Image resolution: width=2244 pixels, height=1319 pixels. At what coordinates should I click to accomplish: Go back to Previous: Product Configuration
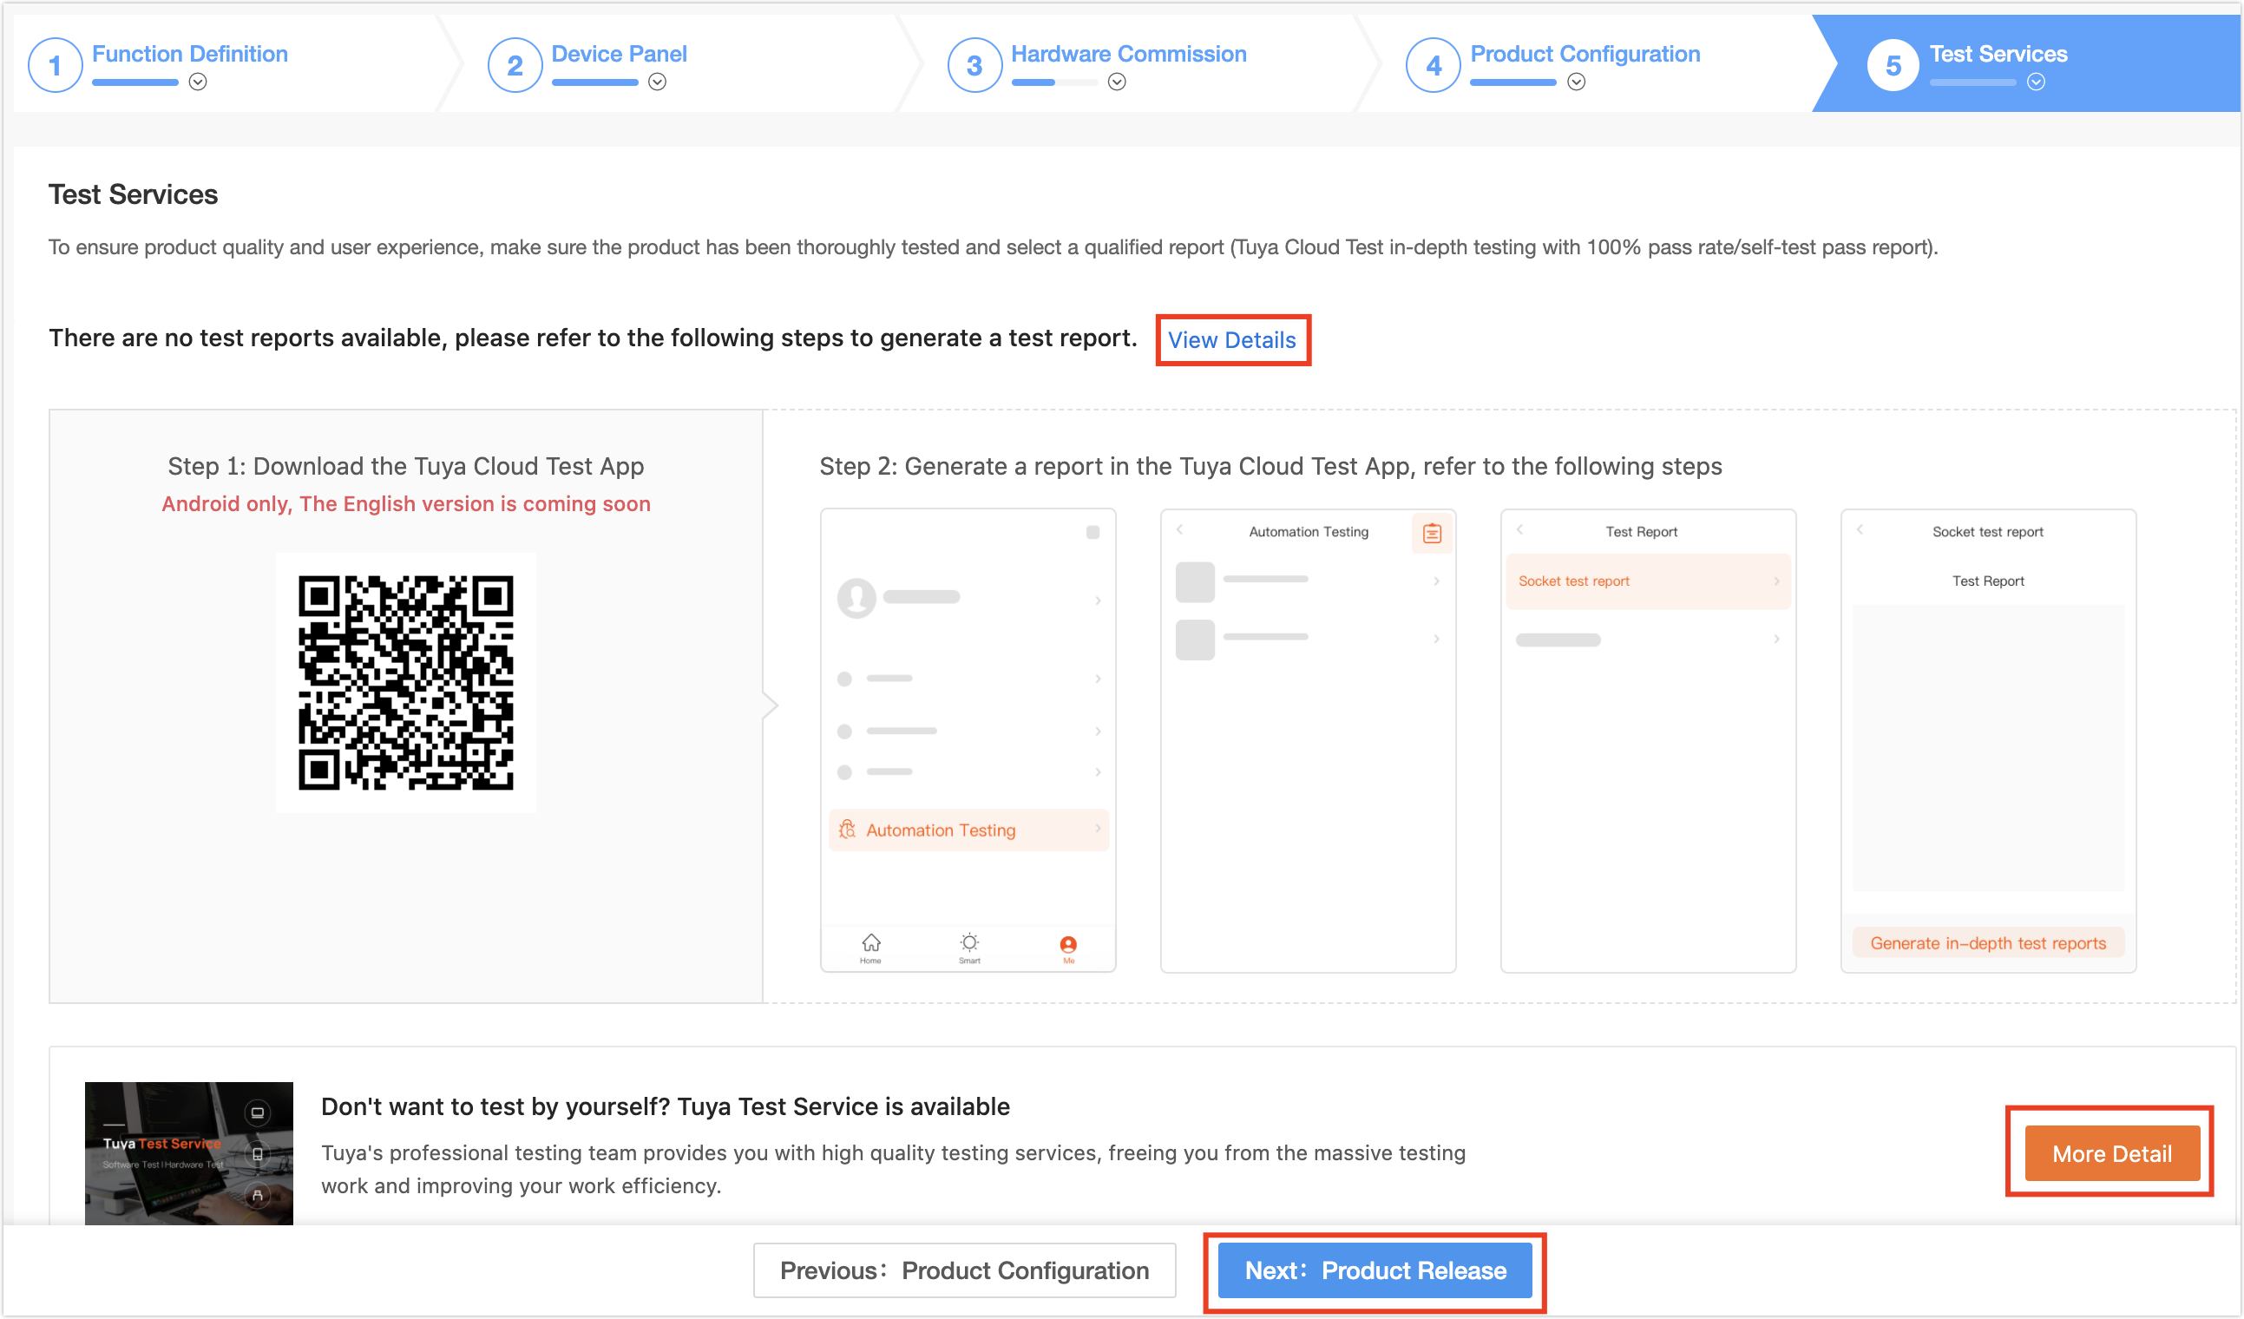(x=964, y=1271)
